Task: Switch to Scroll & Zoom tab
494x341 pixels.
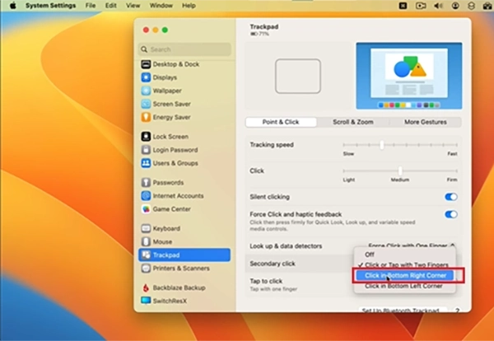Action: tap(353, 122)
